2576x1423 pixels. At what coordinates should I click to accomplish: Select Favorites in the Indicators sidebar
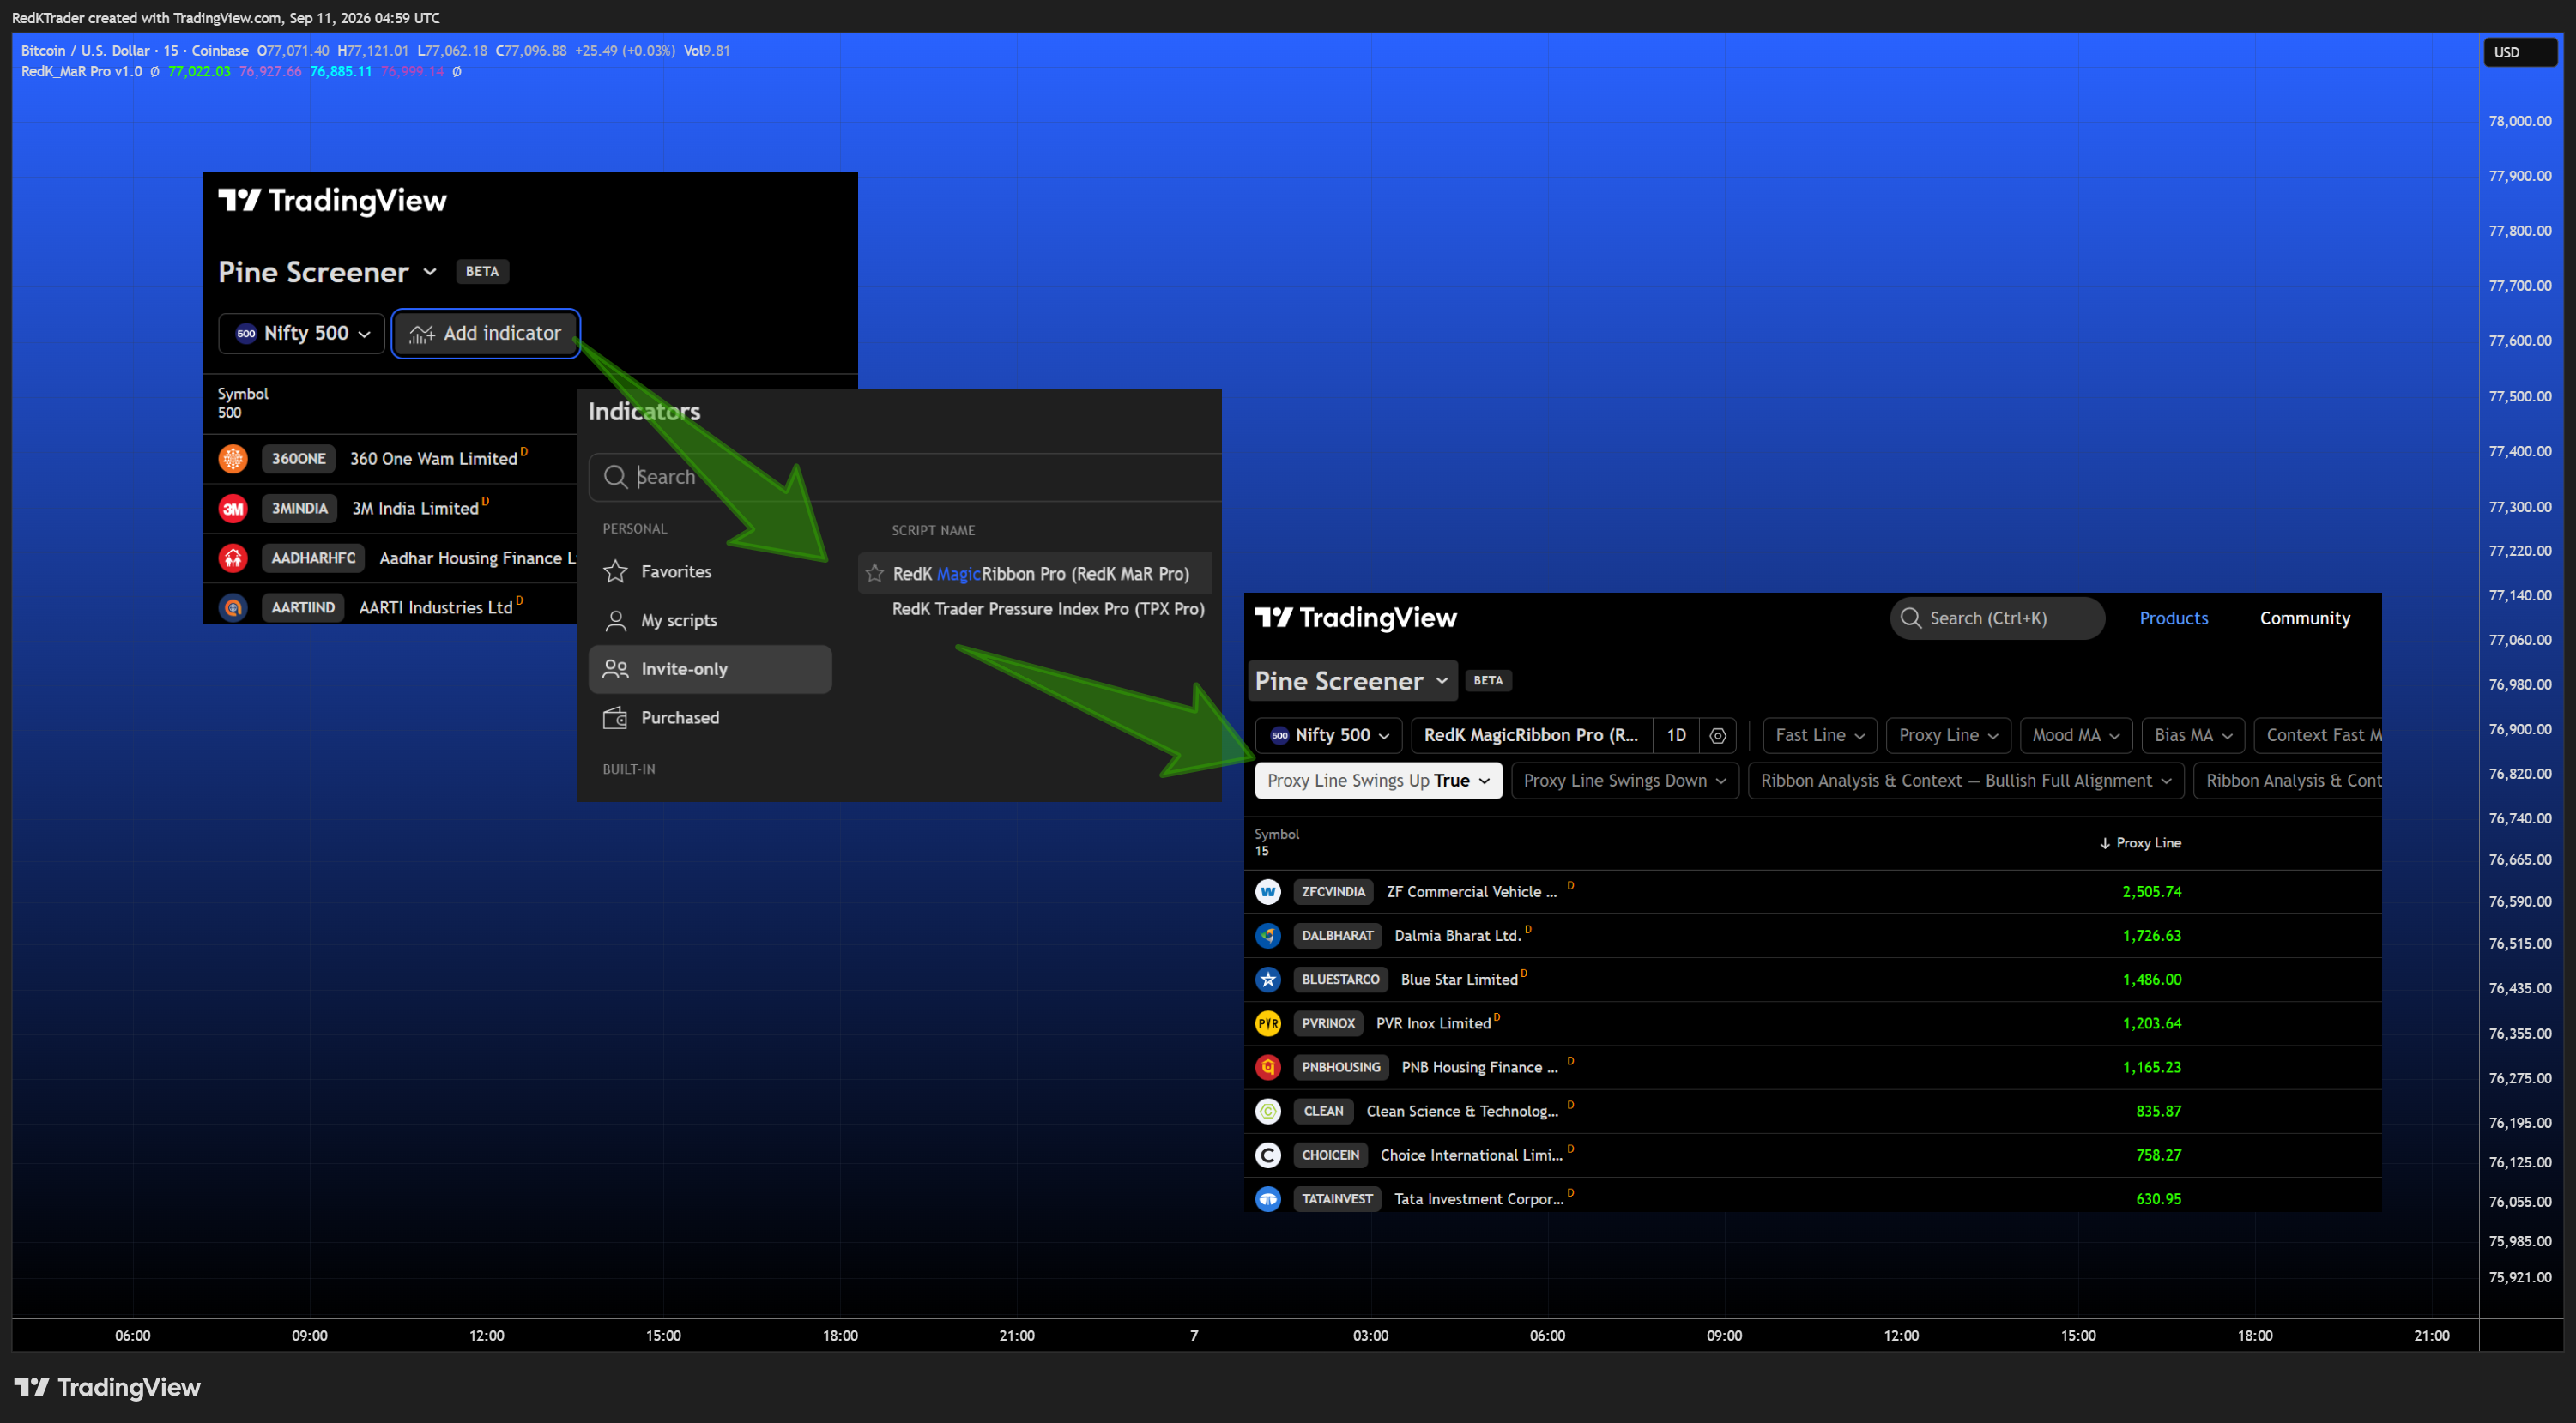pos(710,571)
